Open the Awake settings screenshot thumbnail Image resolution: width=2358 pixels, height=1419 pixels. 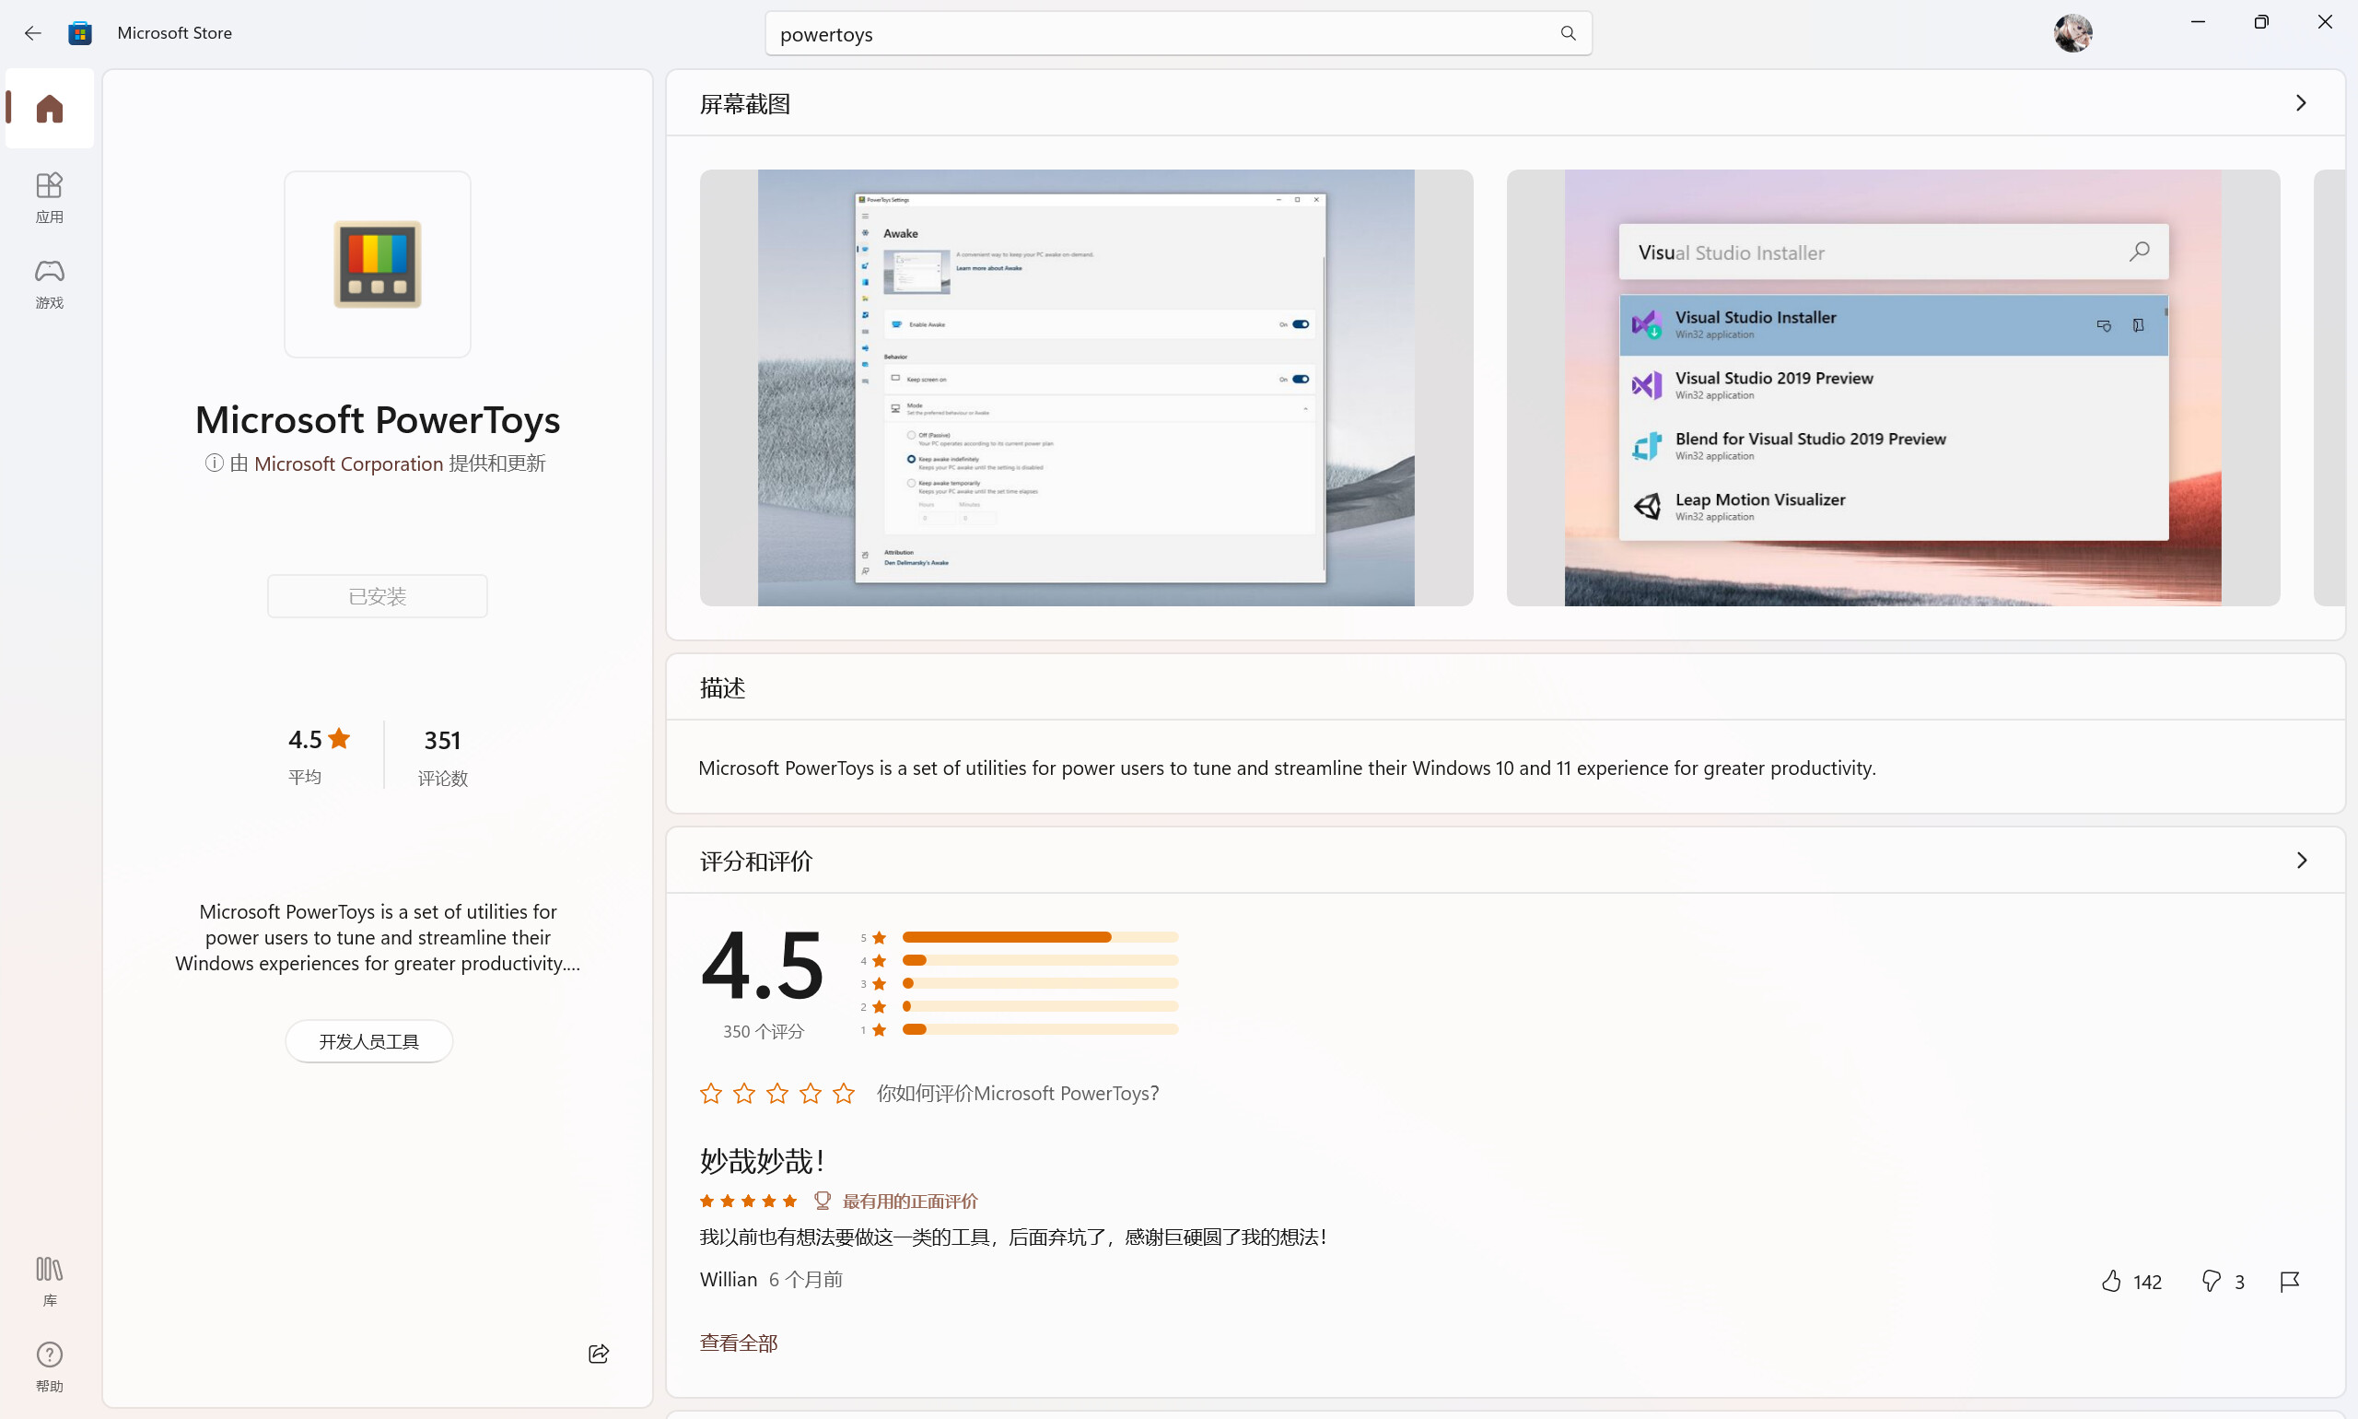[x=1086, y=388]
